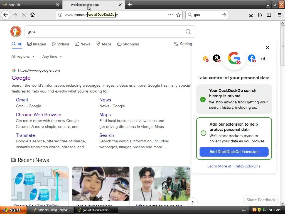This screenshot has width=285, height=214.
Task: Switch to Images results
Action: pos(36,44)
